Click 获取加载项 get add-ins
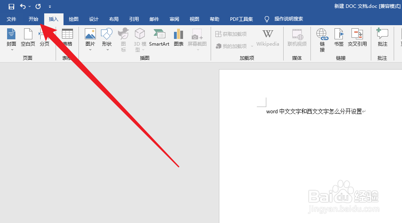 coord(231,34)
